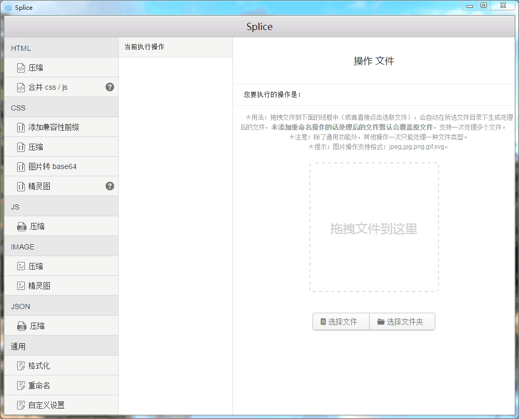
Task: Click the 拖拽文件到这里 drop zone
Action: (374, 227)
